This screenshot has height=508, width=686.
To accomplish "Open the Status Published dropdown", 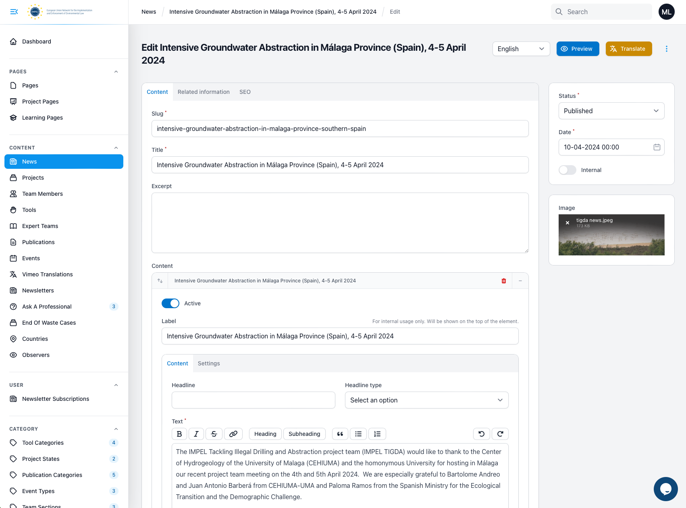I will [611, 111].
